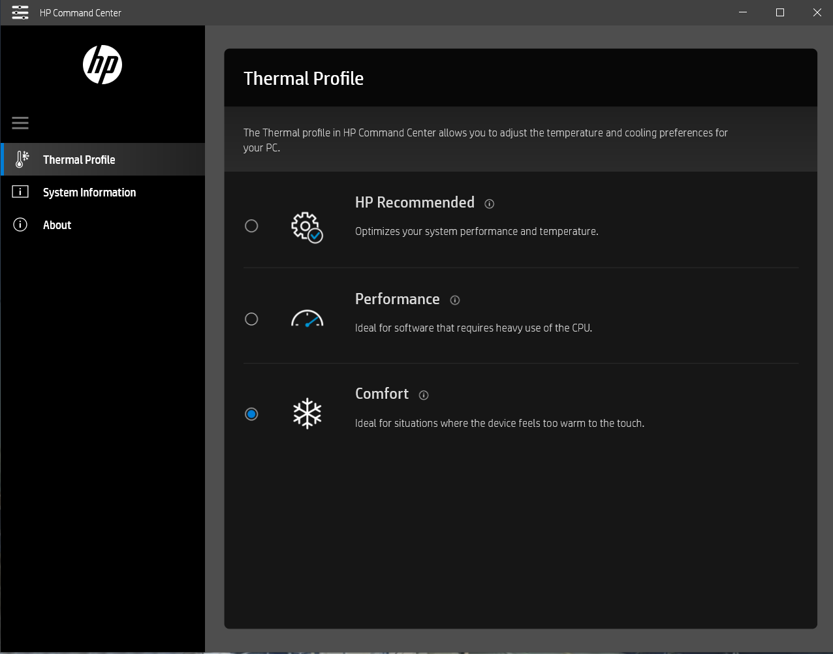Select the thermometer icon beside Thermal Profile
The image size is (833, 654).
click(x=22, y=159)
